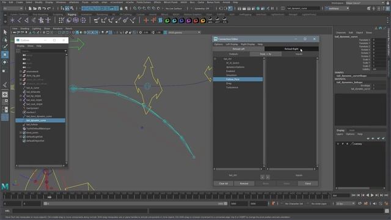The image size is (391, 220).
Task: Select the Paint Selection tool in toolbox
Action: coord(5,47)
